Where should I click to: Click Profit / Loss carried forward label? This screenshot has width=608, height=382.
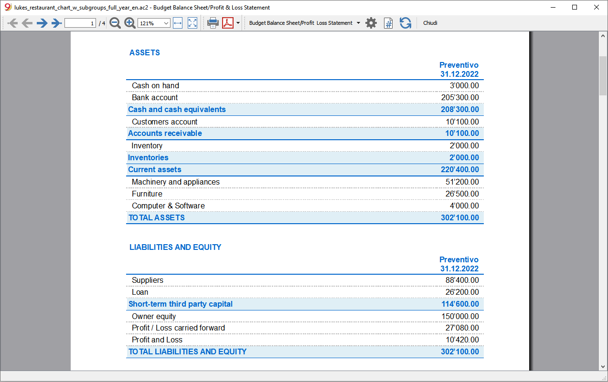(178, 328)
